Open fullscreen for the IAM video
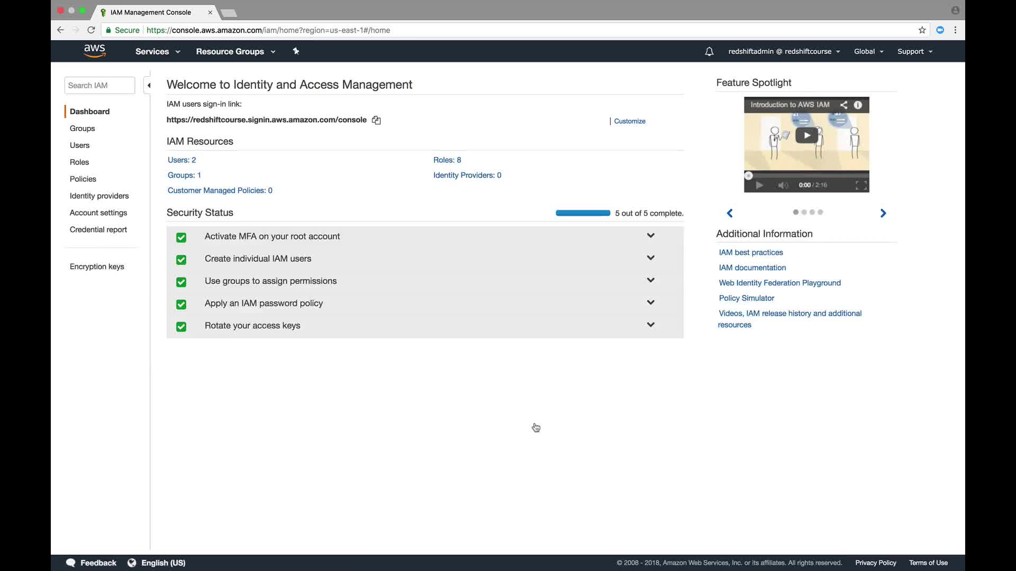Screen dimensions: 1016x571 (x=861, y=185)
